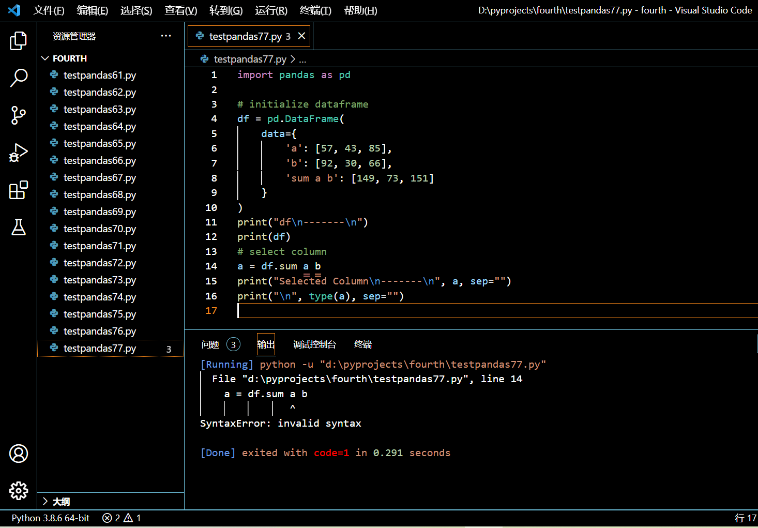Click testpandas77.py in the breadcrumb
The image size is (758, 528).
[x=250, y=59]
